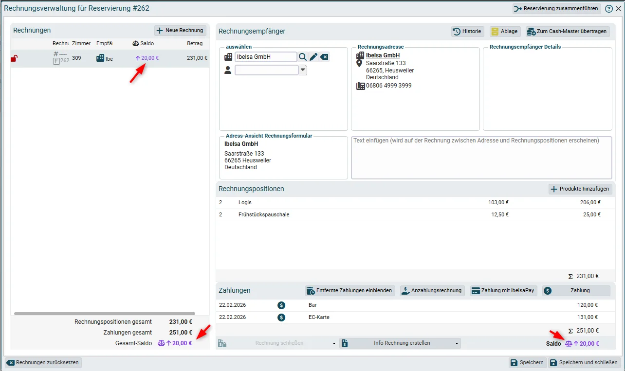The height and width of the screenshot is (371, 625).
Task: Click the Ibelsa GmbH company input field
Action: (x=266, y=57)
